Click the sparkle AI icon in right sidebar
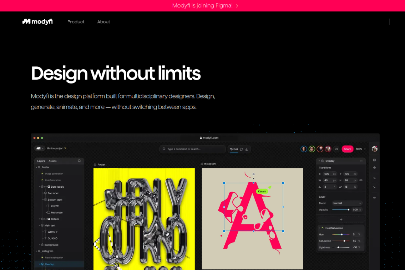 tap(375, 187)
